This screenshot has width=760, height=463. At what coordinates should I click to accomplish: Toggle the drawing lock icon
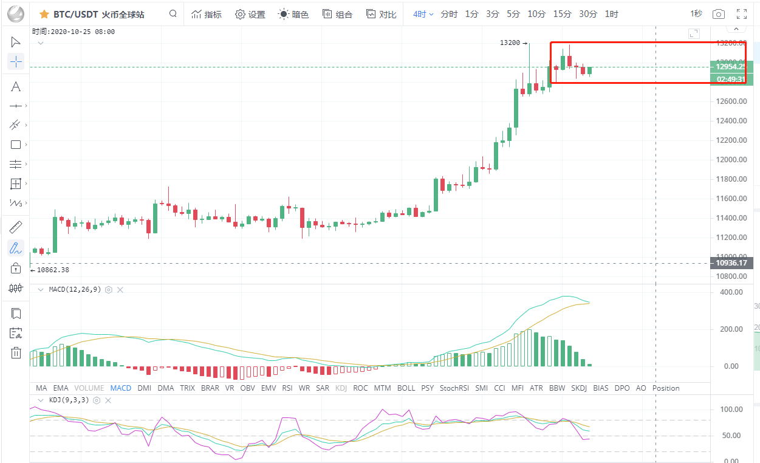pos(16,268)
